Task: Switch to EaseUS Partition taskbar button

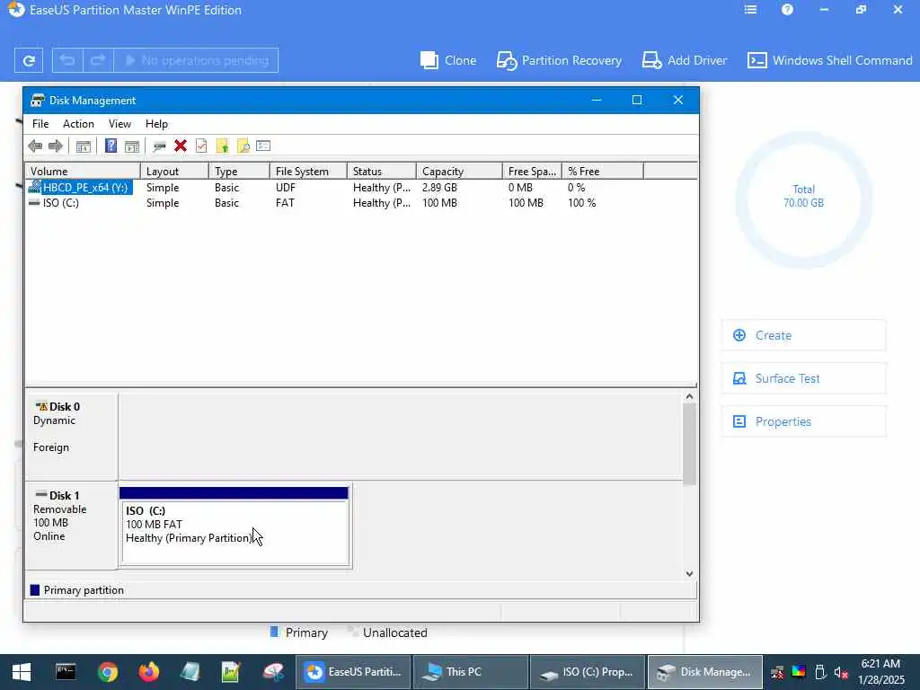Action: click(353, 672)
